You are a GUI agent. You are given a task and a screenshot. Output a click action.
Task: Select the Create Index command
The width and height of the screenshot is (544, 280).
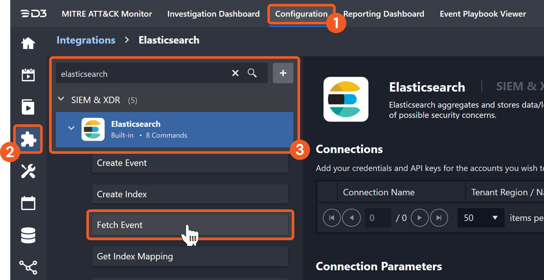[x=190, y=194]
